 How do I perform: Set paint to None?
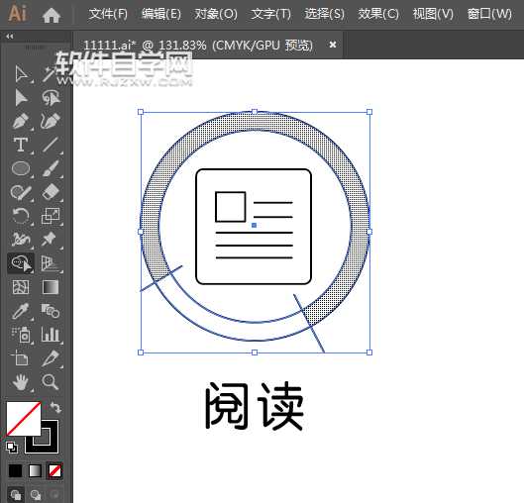54,471
